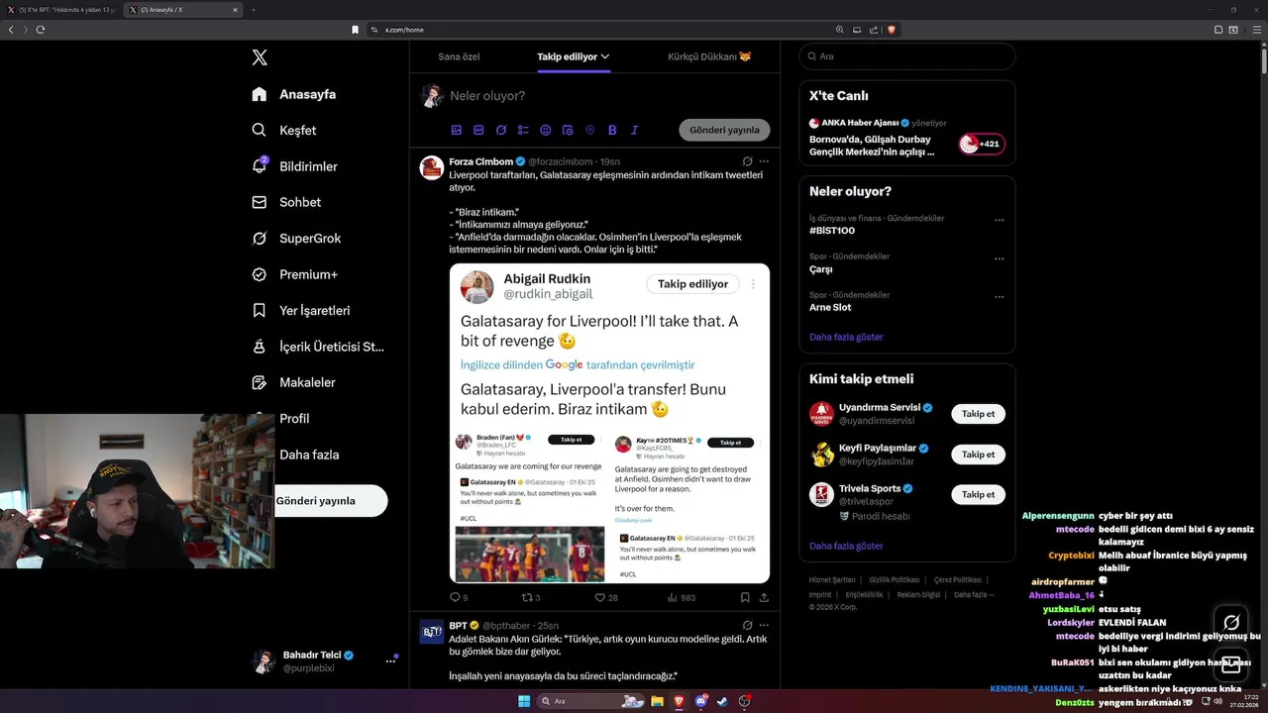Open Sohbet messages
The height and width of the screenshot is (713, 1268).
click(285, 202)
